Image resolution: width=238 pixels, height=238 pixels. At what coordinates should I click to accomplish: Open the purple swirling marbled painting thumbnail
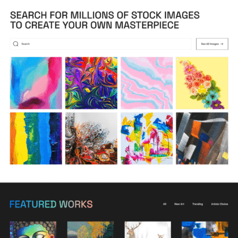click(x=91, y=83)
